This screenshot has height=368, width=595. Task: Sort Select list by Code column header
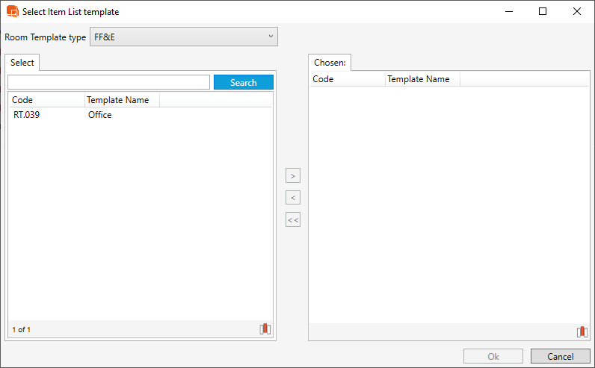click(x=46, y=100)
